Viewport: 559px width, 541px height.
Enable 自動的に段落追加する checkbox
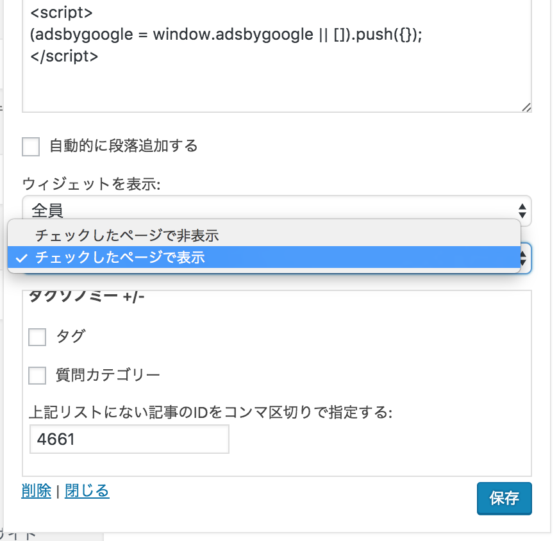(x=31, y=147)
